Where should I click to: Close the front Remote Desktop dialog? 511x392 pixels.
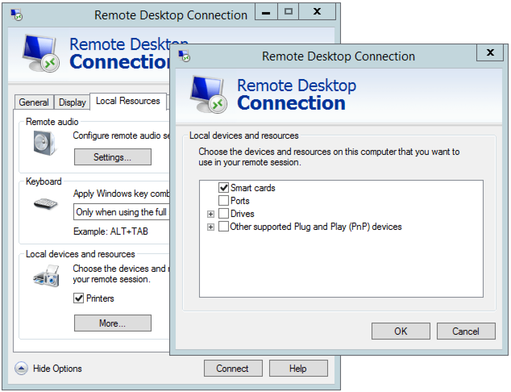490,52
